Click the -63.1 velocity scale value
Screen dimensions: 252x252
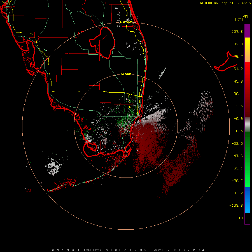(x=237, y=168)
